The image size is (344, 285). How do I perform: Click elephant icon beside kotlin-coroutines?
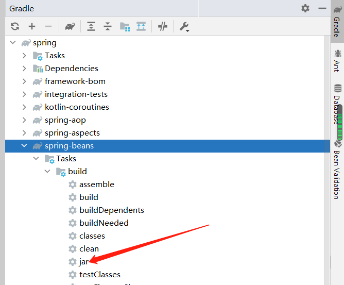point(38,107)
